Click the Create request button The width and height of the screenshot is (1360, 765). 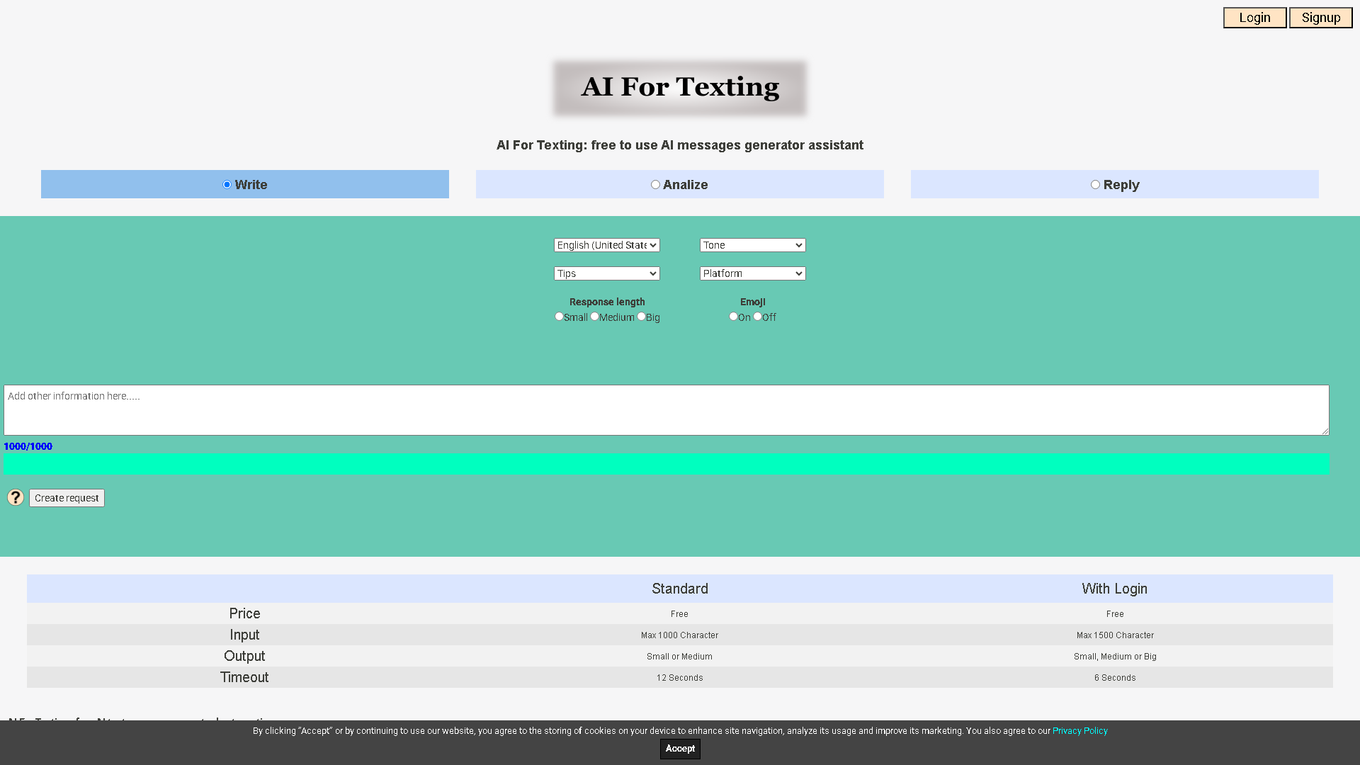(x=67, y=497)
